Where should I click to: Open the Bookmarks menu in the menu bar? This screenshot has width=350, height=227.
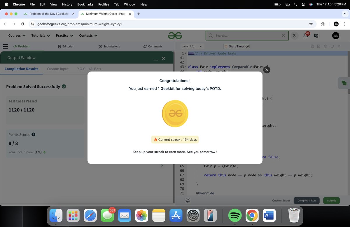point(85,4)
